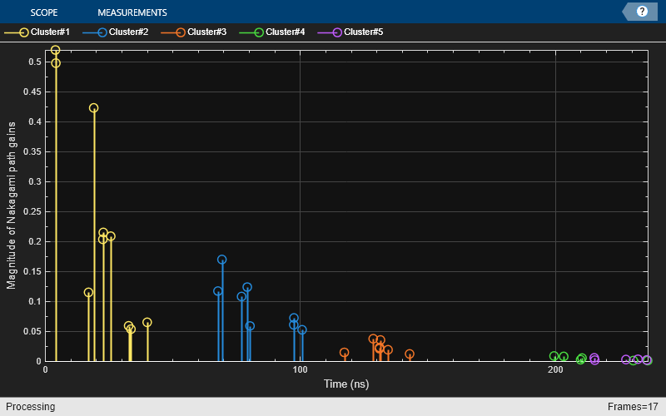Click the y-axis tick label '0.5'

pyautogui.click(x=35, y=62)
